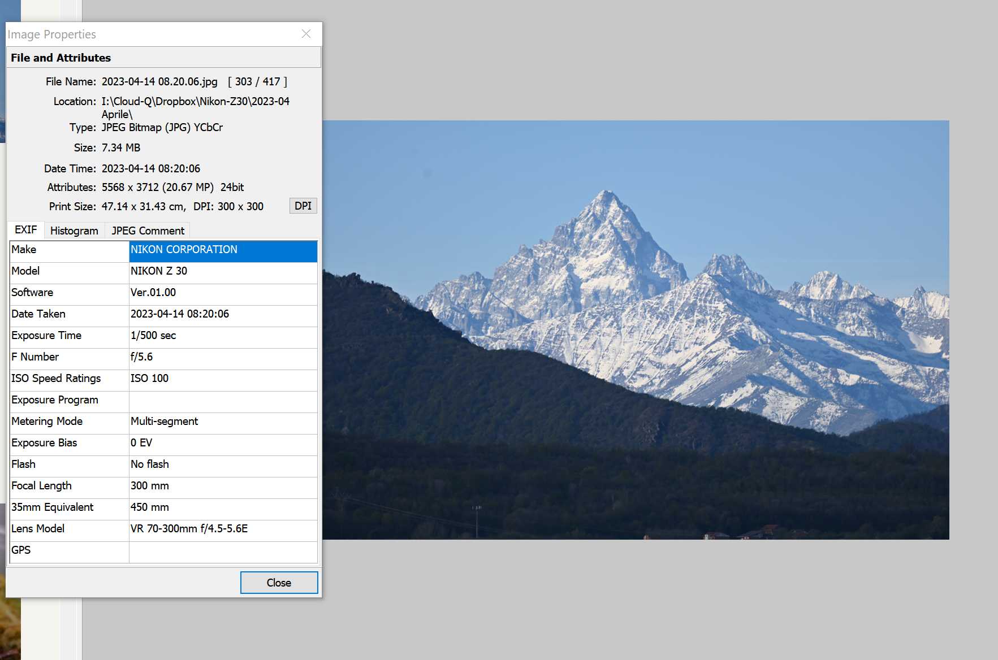Select the 1/500 sec exposure time cell
This screenshot has width=998, height=660.
(x=223, y=337)
